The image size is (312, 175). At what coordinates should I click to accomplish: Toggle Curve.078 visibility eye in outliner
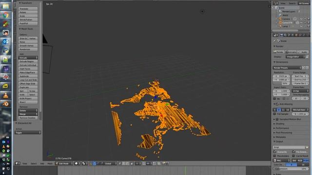tap(301, 23)
